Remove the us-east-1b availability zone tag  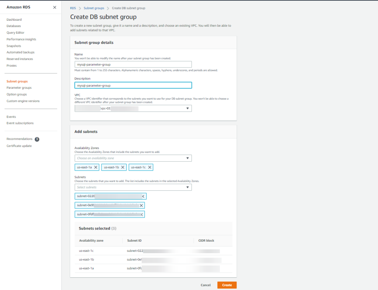tap(123, 167)
